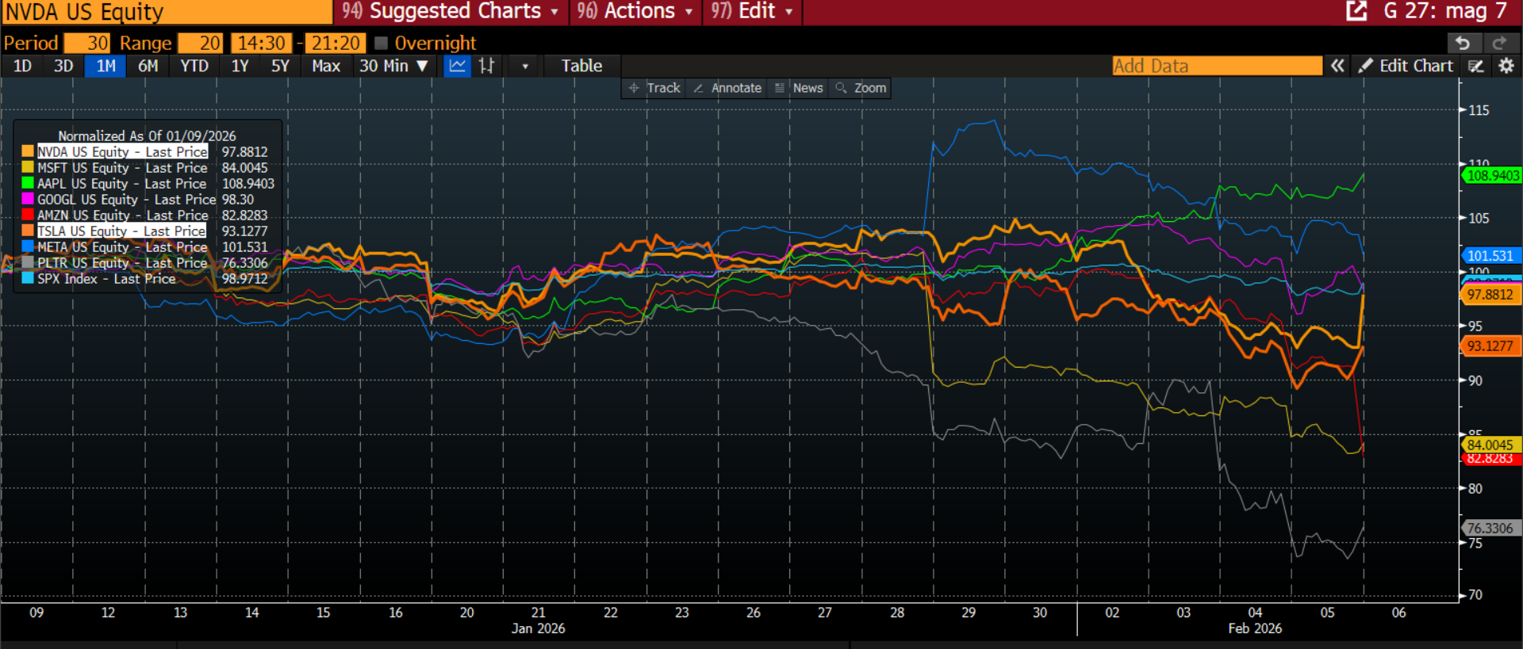Click the redo arrow icon
This screenshot has height=649, width=1523.
[1499, 43]
